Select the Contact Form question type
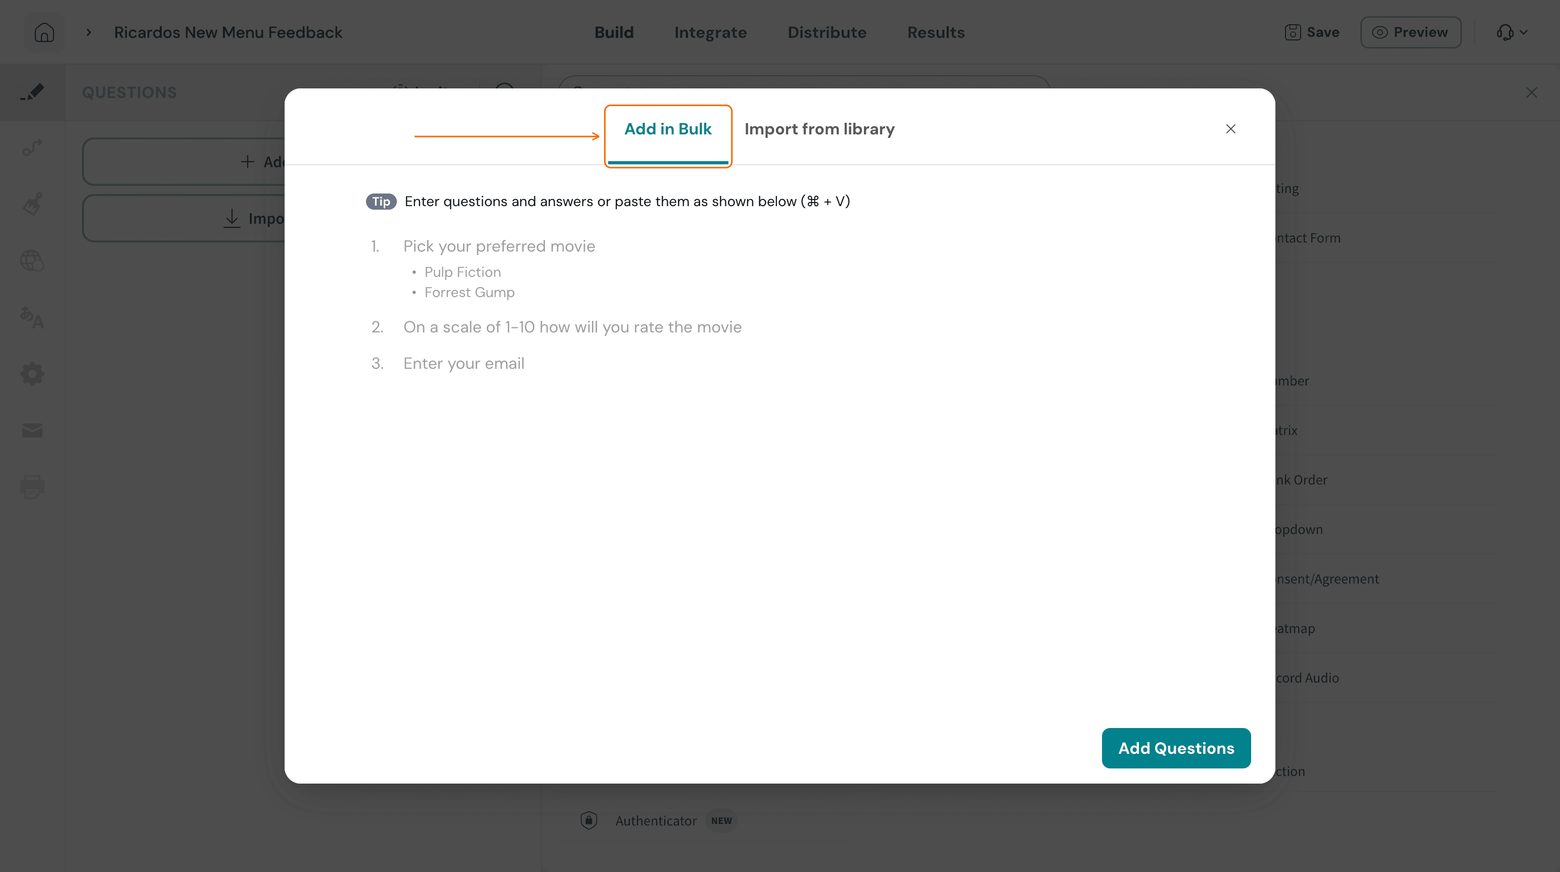Viewport: 1560px width, 872px height. pos(1308,238)
